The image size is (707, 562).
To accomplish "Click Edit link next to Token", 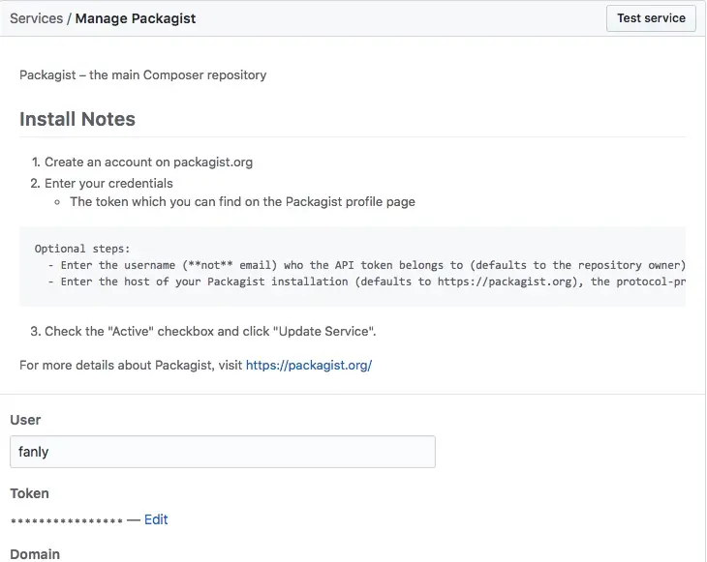I will [x=156, y=519].
